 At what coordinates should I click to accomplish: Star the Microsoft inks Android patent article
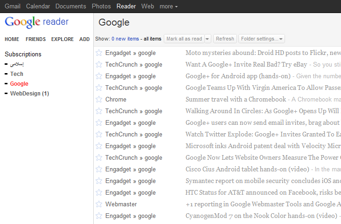99,146
